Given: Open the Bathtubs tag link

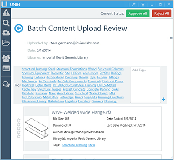Looking at the screenshot, I should (x=28, y=93).
